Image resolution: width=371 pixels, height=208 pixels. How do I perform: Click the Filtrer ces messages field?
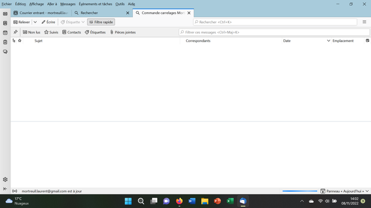(x=274, y=32)
